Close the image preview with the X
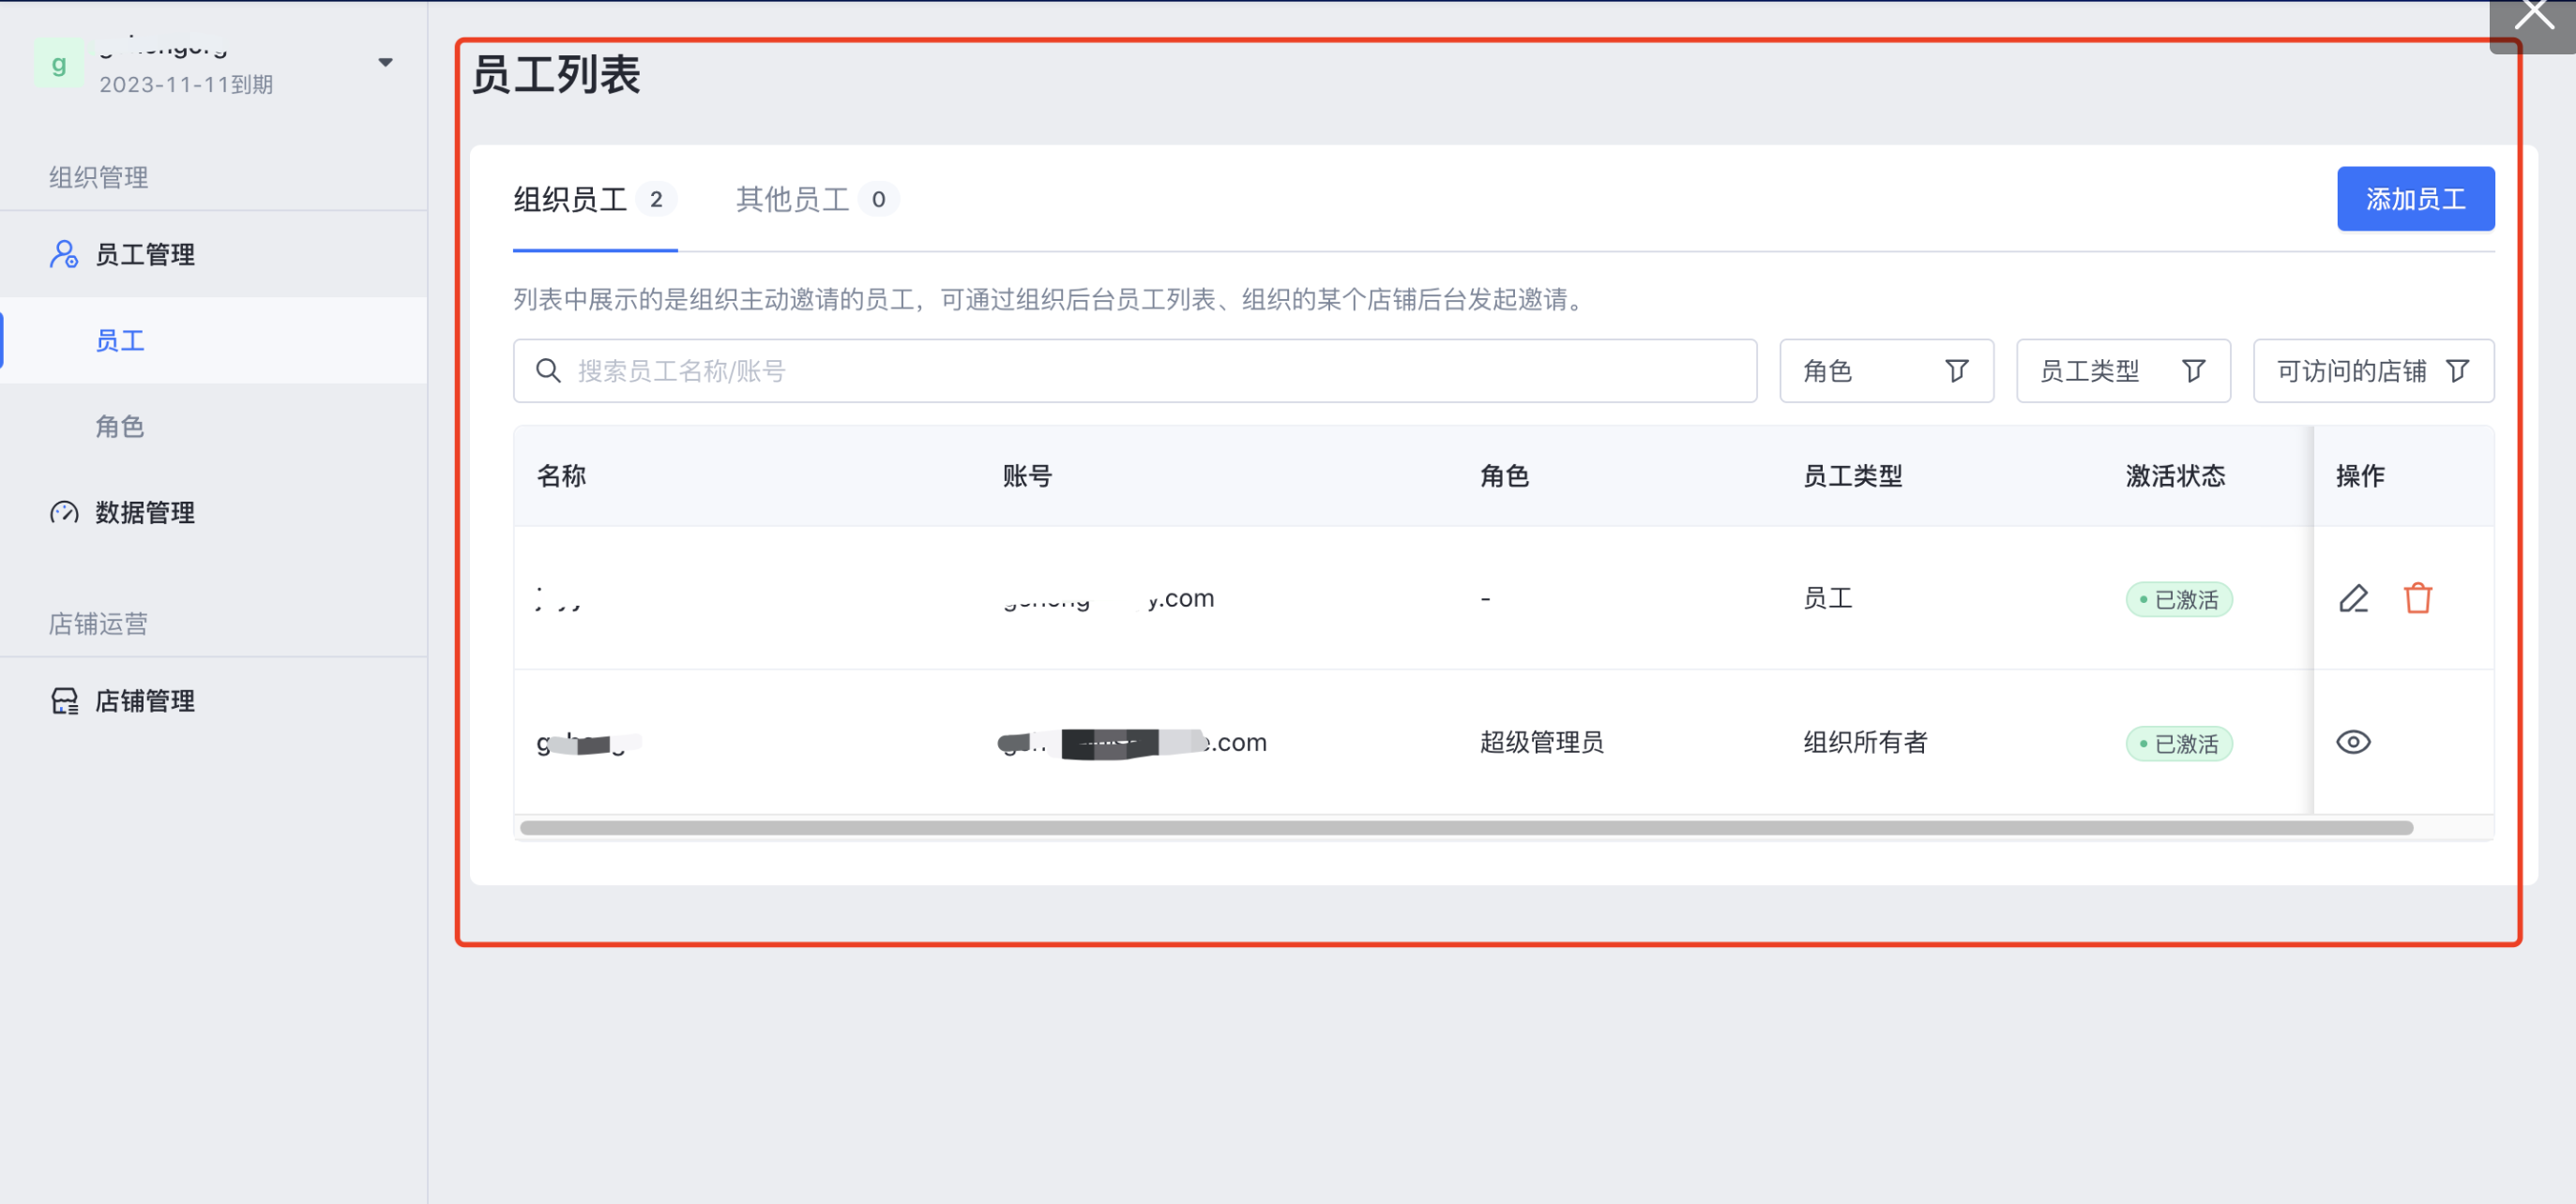 2533,16
